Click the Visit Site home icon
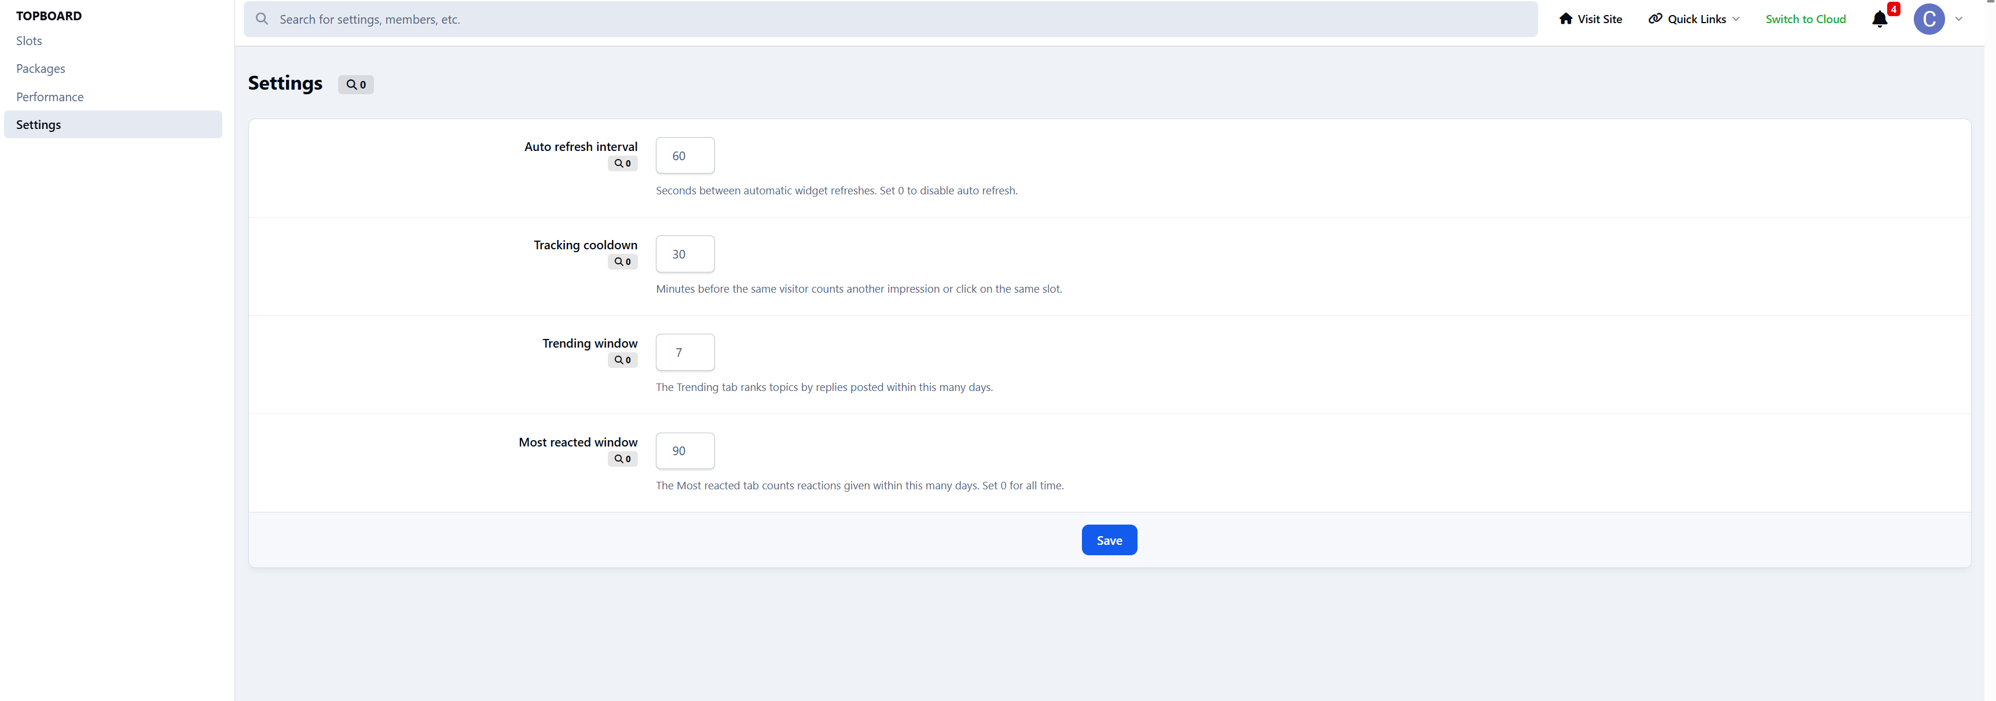 coord(1566,19)
